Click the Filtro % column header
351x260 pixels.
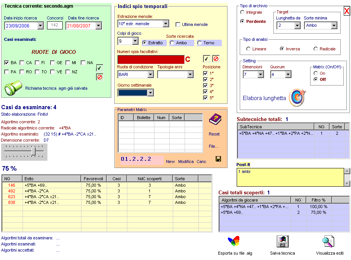click(318, 200)
